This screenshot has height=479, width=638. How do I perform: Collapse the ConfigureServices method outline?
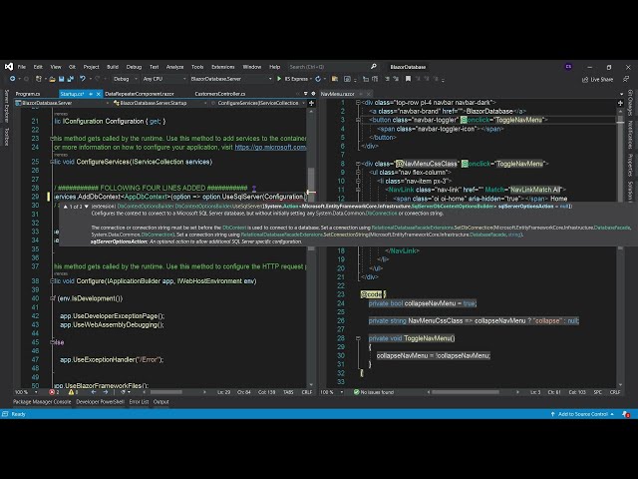[x=52, y=162]
